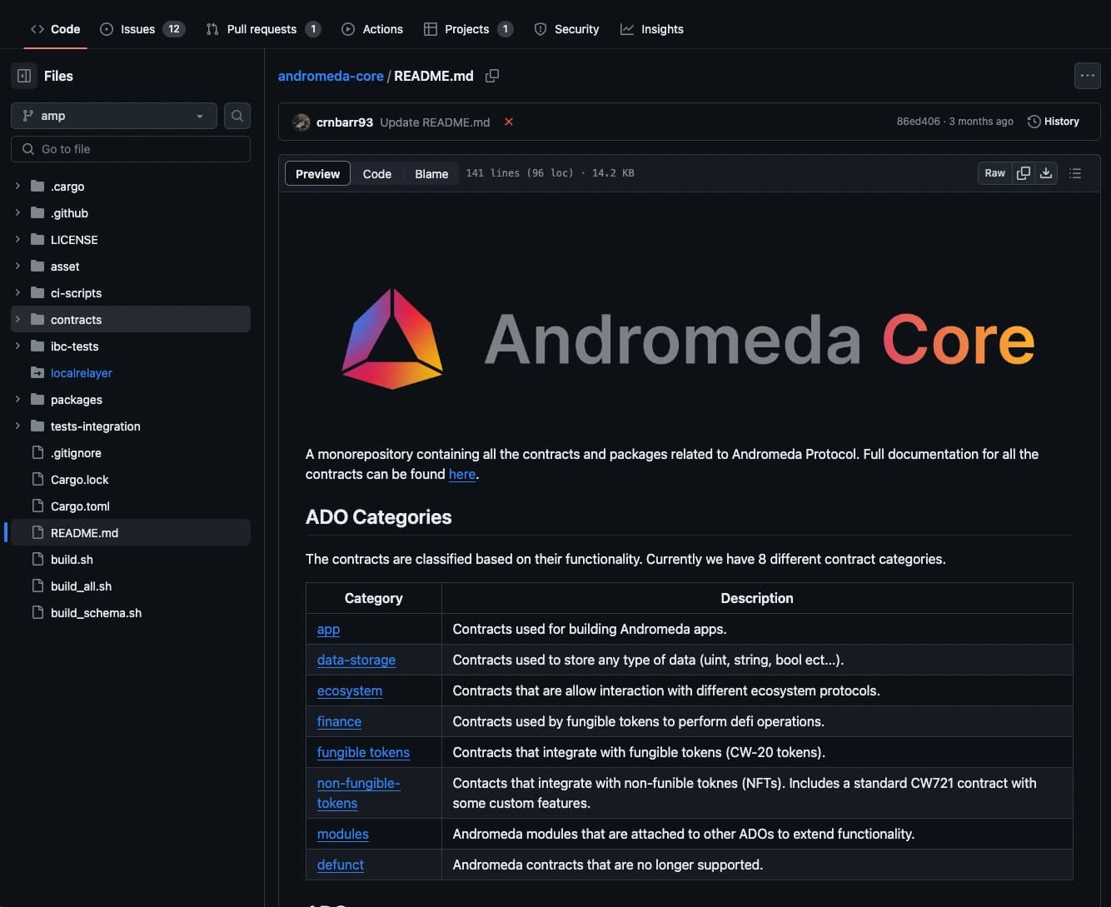The width and height of the screenshot is (1111, 907).
Task: Open the finance category link
Action: click(339, 721)
